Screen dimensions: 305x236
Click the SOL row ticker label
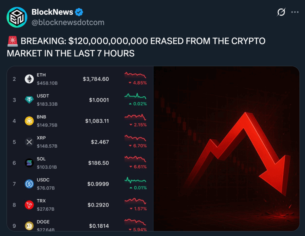click(41, 159)
